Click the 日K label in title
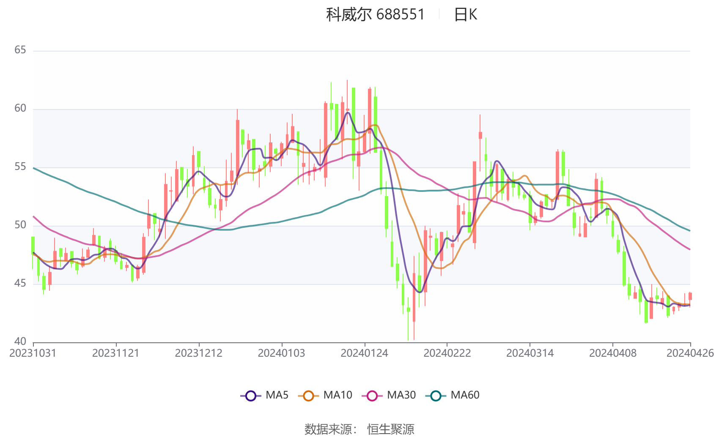The height and width of the screenshot is (437, 719). point(465,14)
